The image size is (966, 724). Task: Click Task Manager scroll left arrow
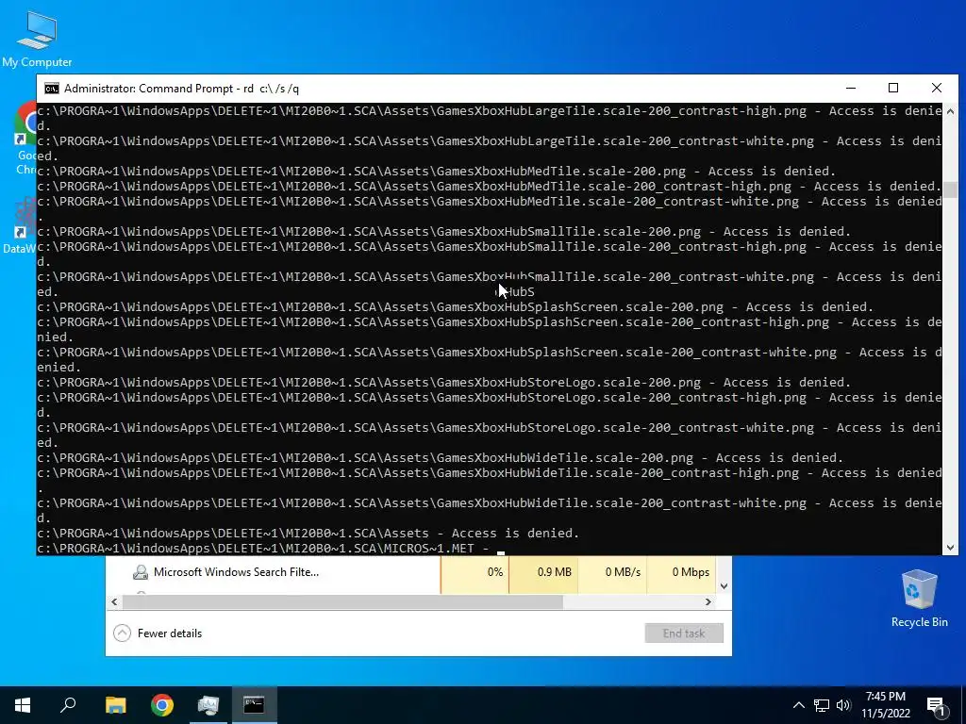pos(114,602)
